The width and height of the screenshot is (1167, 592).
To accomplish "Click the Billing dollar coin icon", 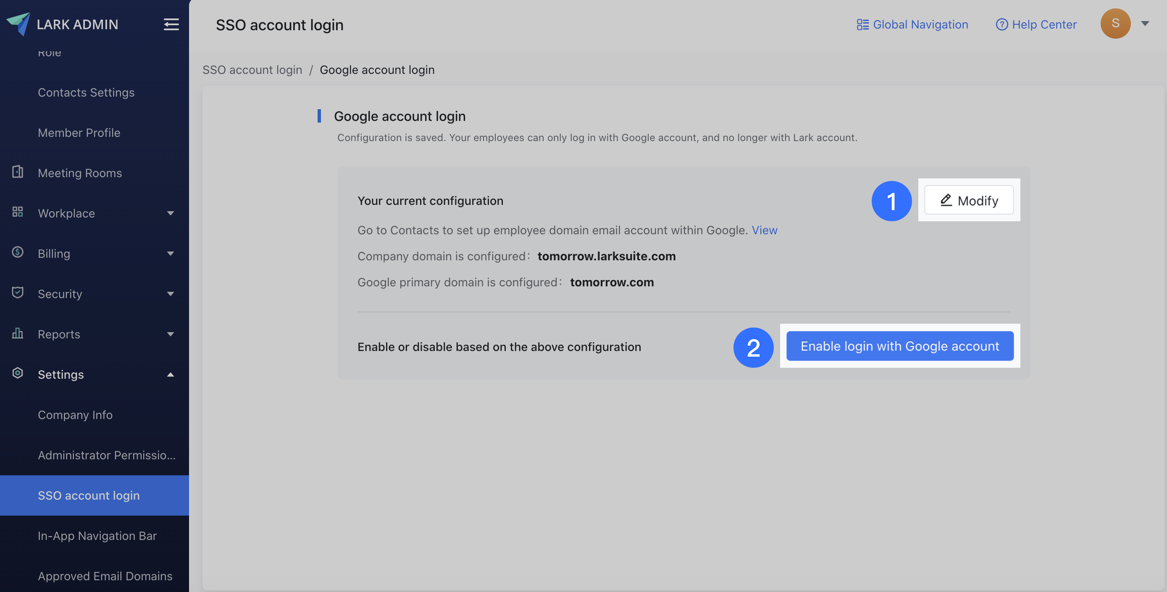I will 17,252.
